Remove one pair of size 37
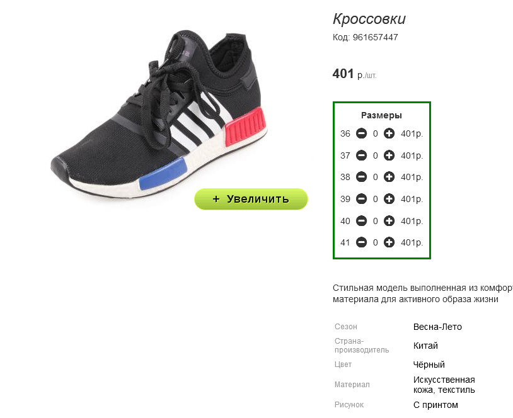This screenshot has height=418, width=513. coord(361,155)
